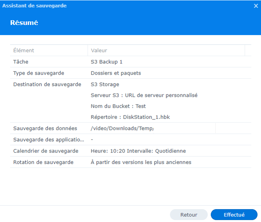Click the Retour button
Image resolution: width=261 pixels, height=222 pixels.
(189, 215)
